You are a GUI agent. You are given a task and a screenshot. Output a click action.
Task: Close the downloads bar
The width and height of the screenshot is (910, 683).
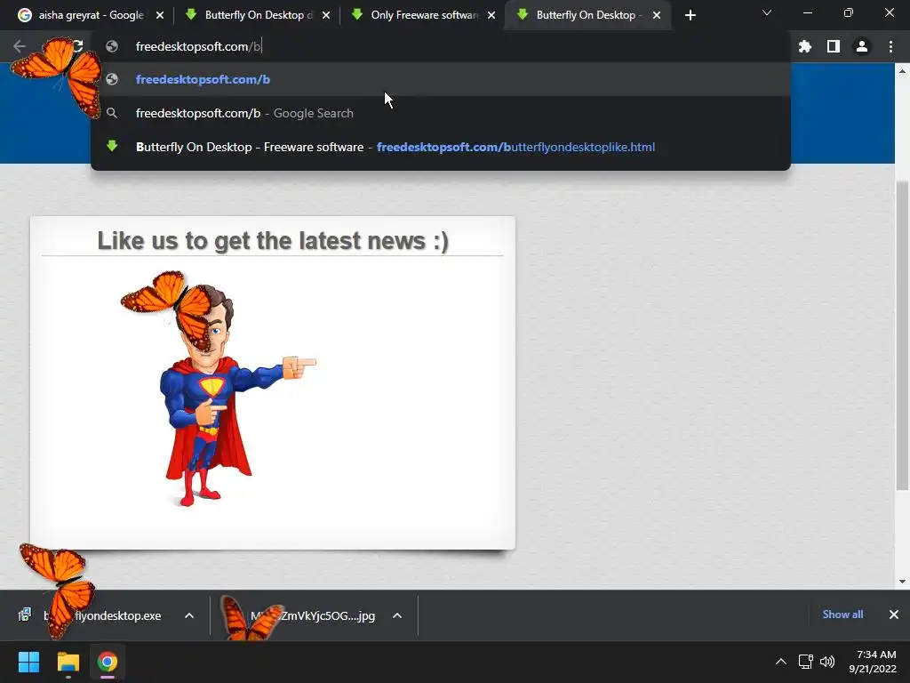(x=894, y=615)
